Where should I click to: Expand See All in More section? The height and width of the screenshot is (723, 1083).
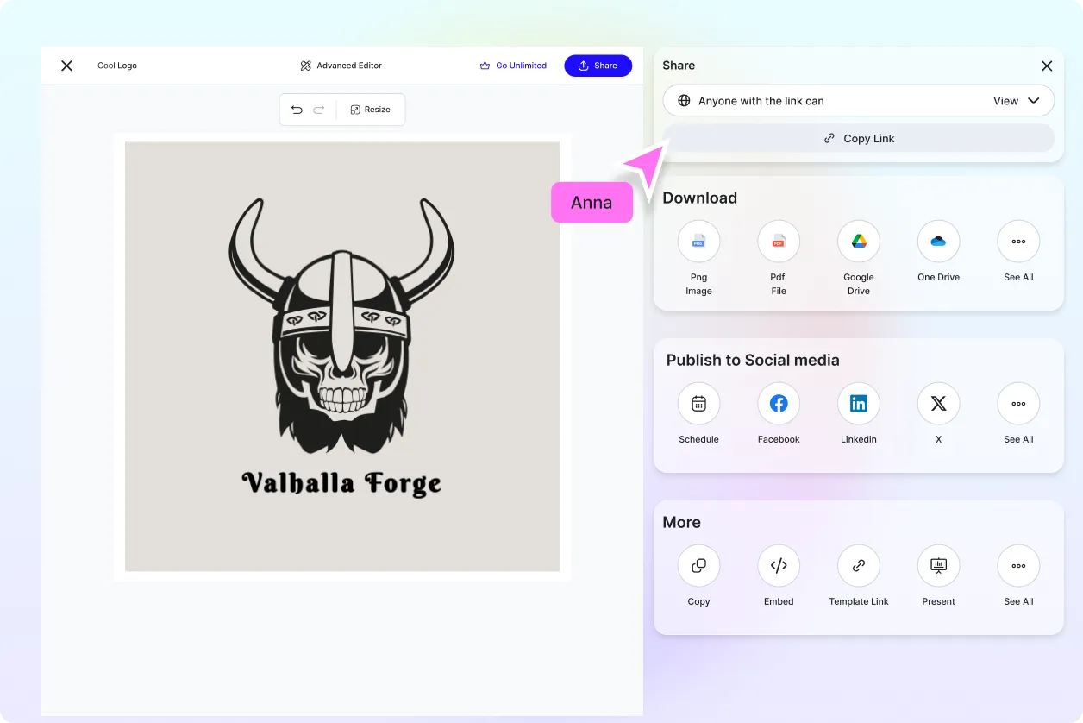[1018, 566]
